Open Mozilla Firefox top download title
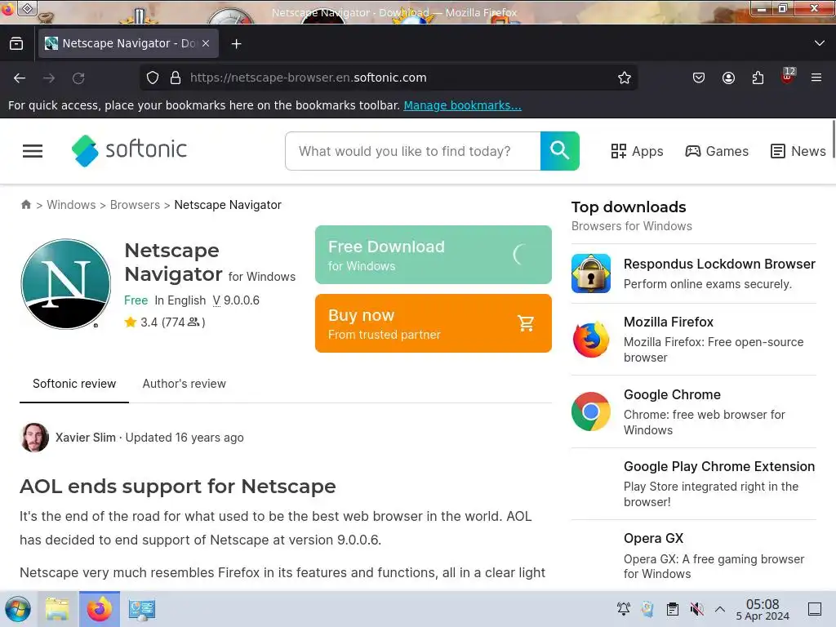 (x=669, y=322)
